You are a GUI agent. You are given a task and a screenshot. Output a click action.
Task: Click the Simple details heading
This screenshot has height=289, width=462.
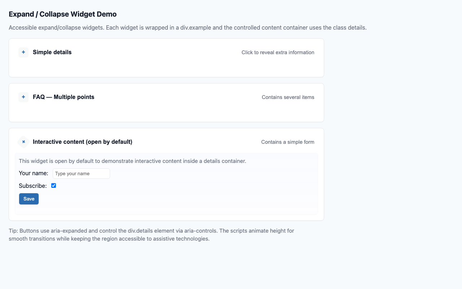52,52
